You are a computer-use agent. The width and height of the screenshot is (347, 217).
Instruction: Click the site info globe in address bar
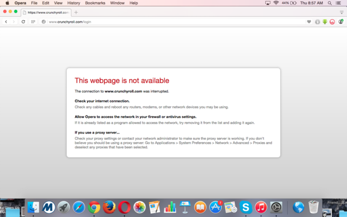pyautogui.click(x=43, y=22)
